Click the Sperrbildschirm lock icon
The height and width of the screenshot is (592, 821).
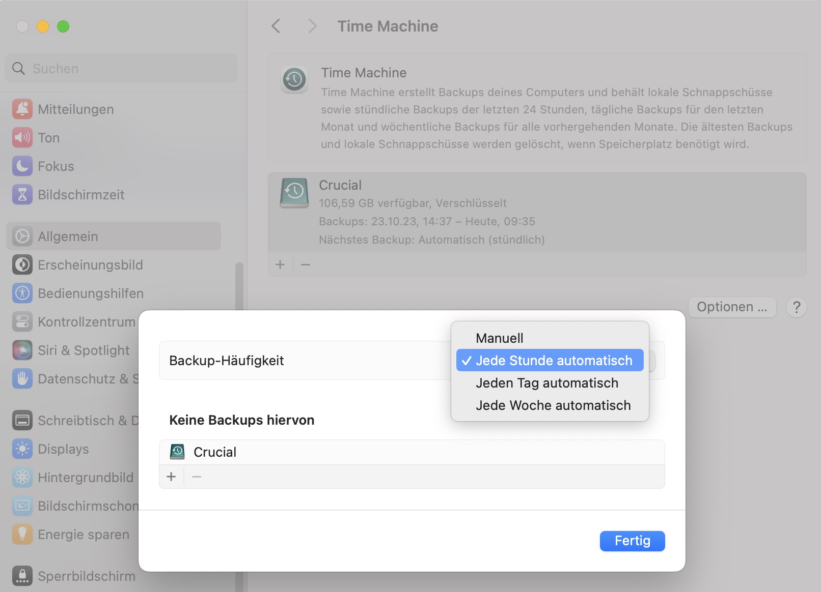tap(22, 576)
